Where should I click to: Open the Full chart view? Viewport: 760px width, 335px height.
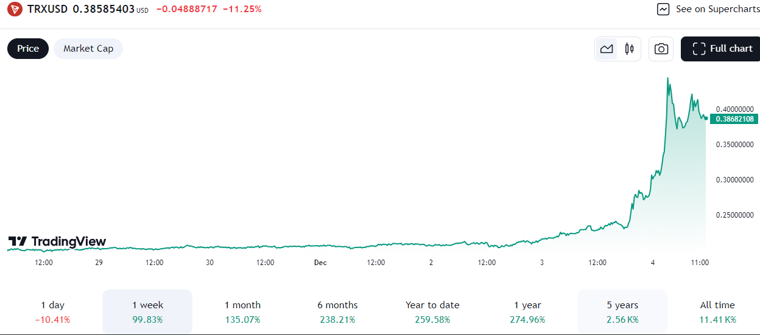click(x=722, y=49)
